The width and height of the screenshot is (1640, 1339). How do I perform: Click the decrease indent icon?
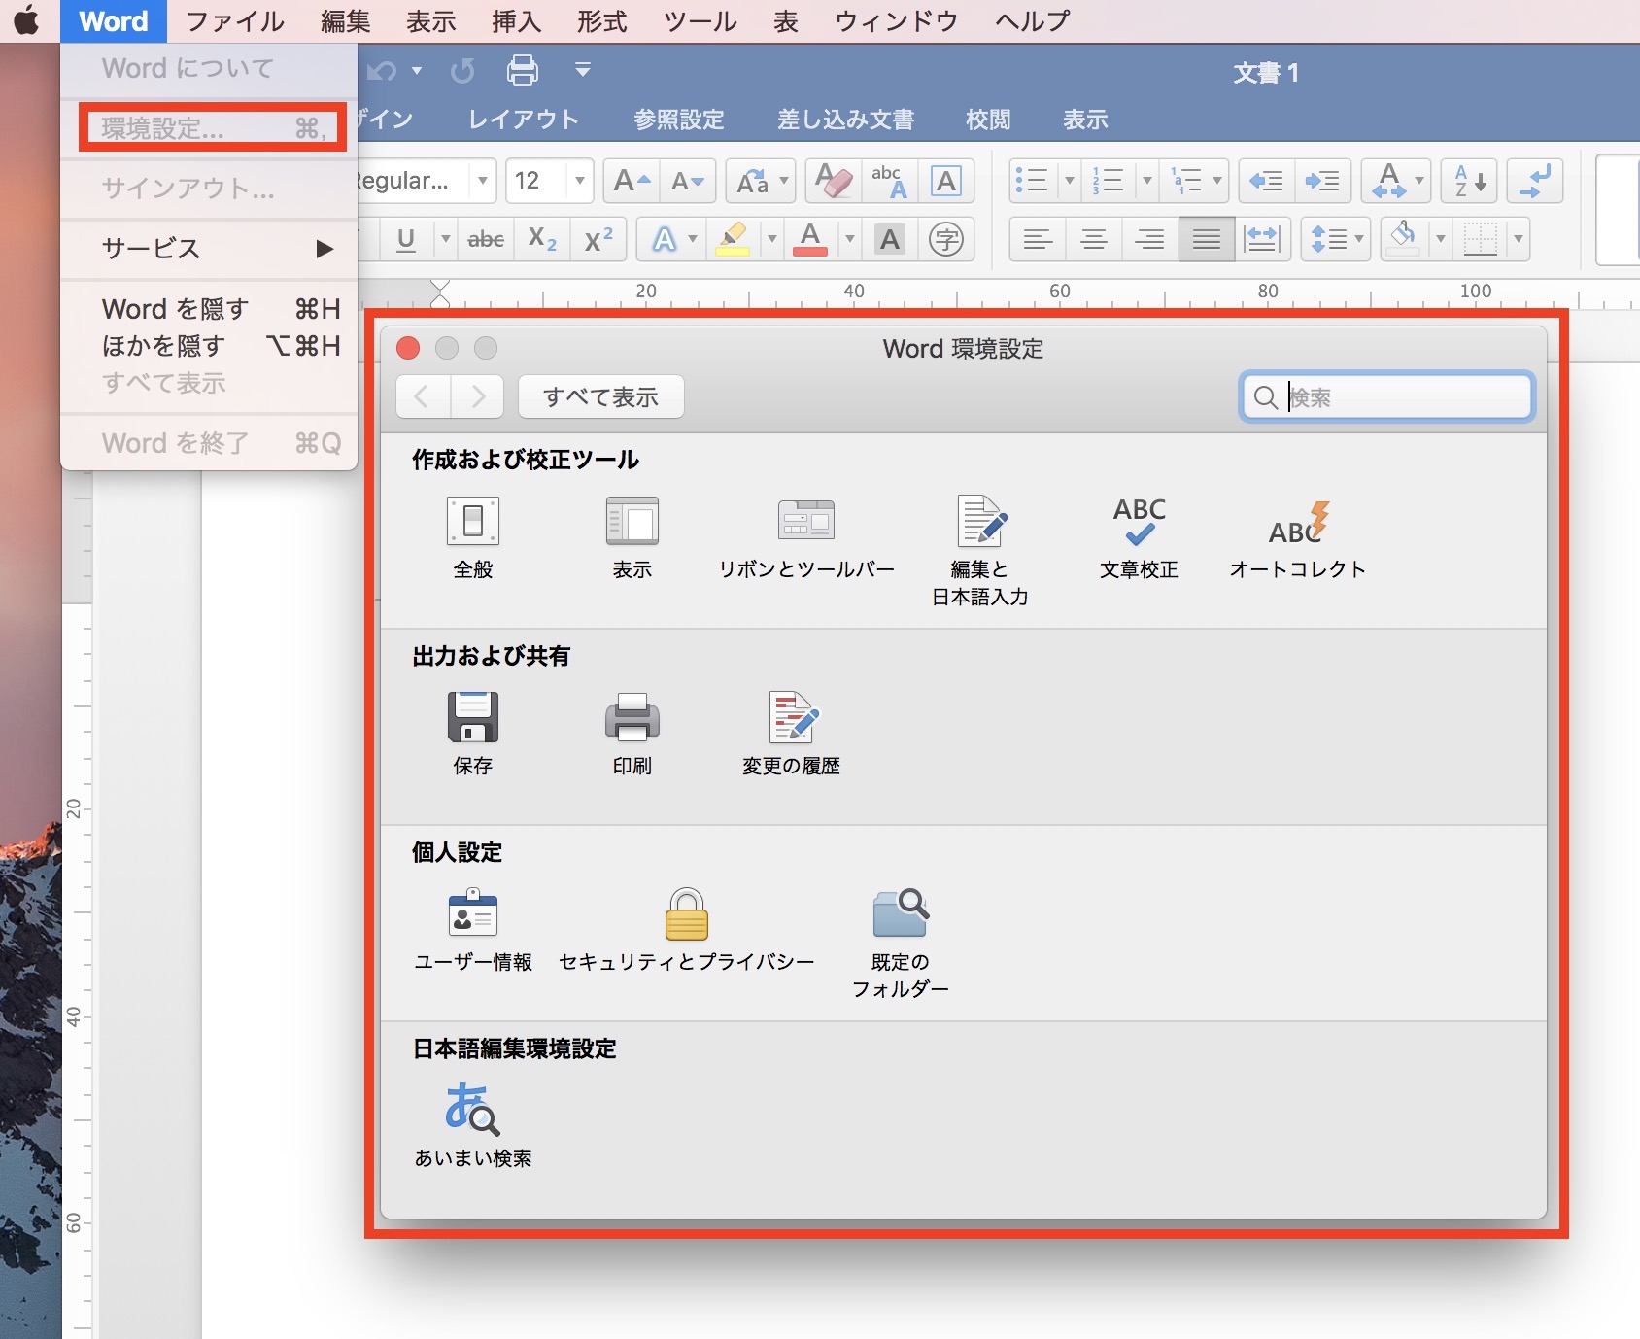pos(1266,181)
